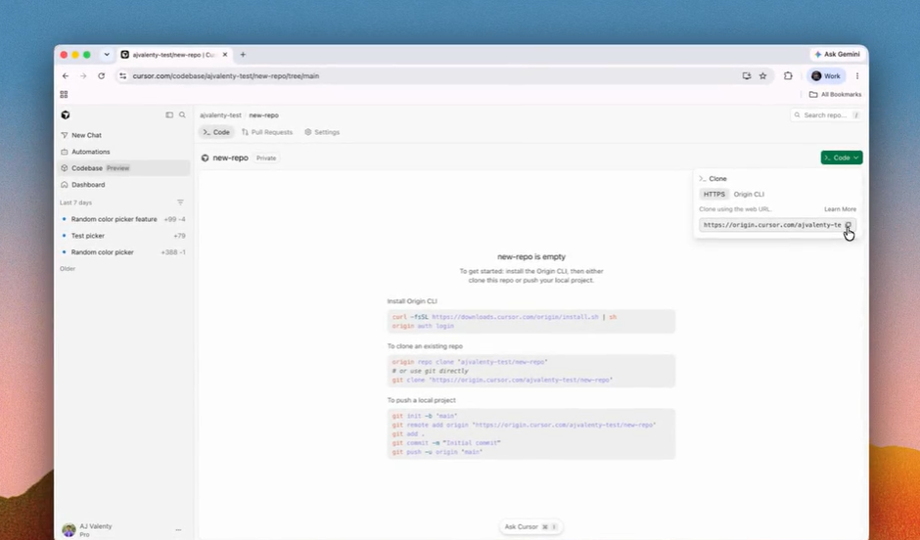Open the Extensions puzzle icon
This screenshot has height=540, width=920.
click(x=788, y=75)
